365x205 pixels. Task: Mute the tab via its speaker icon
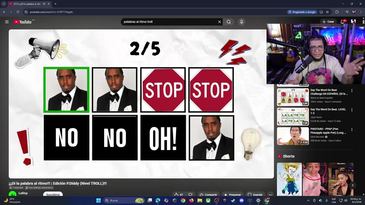click(44, 4)
